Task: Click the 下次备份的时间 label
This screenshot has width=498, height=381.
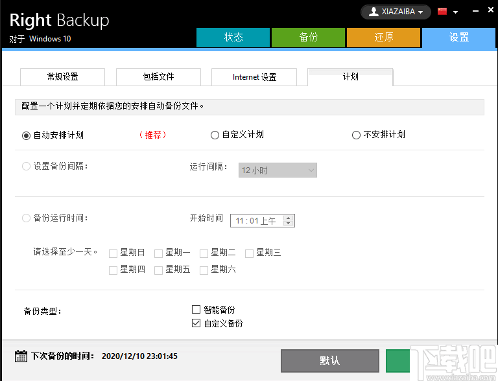Action: click(62, 356)
